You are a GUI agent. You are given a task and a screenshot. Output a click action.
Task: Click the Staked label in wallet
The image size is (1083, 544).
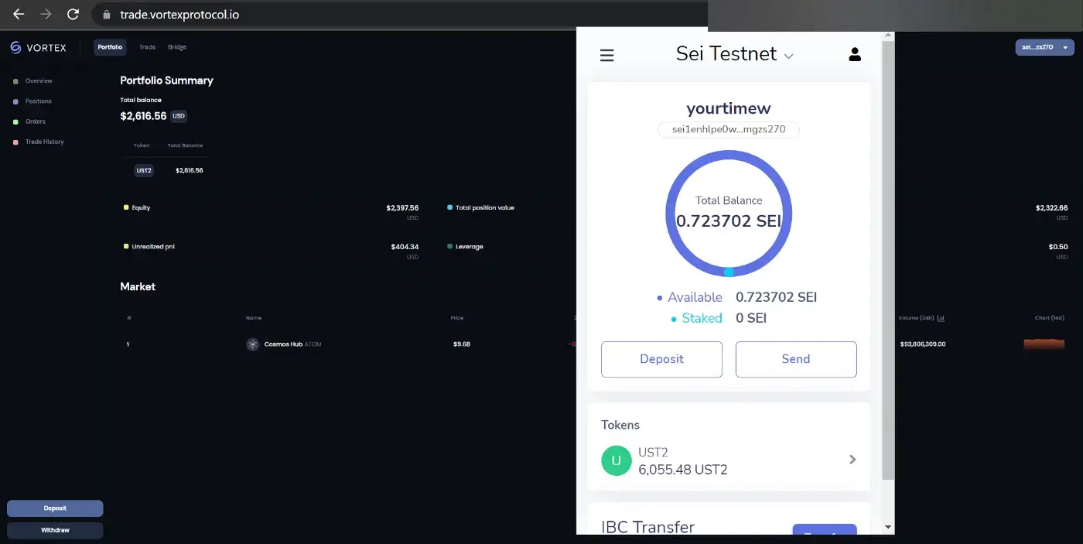(702, 318)
